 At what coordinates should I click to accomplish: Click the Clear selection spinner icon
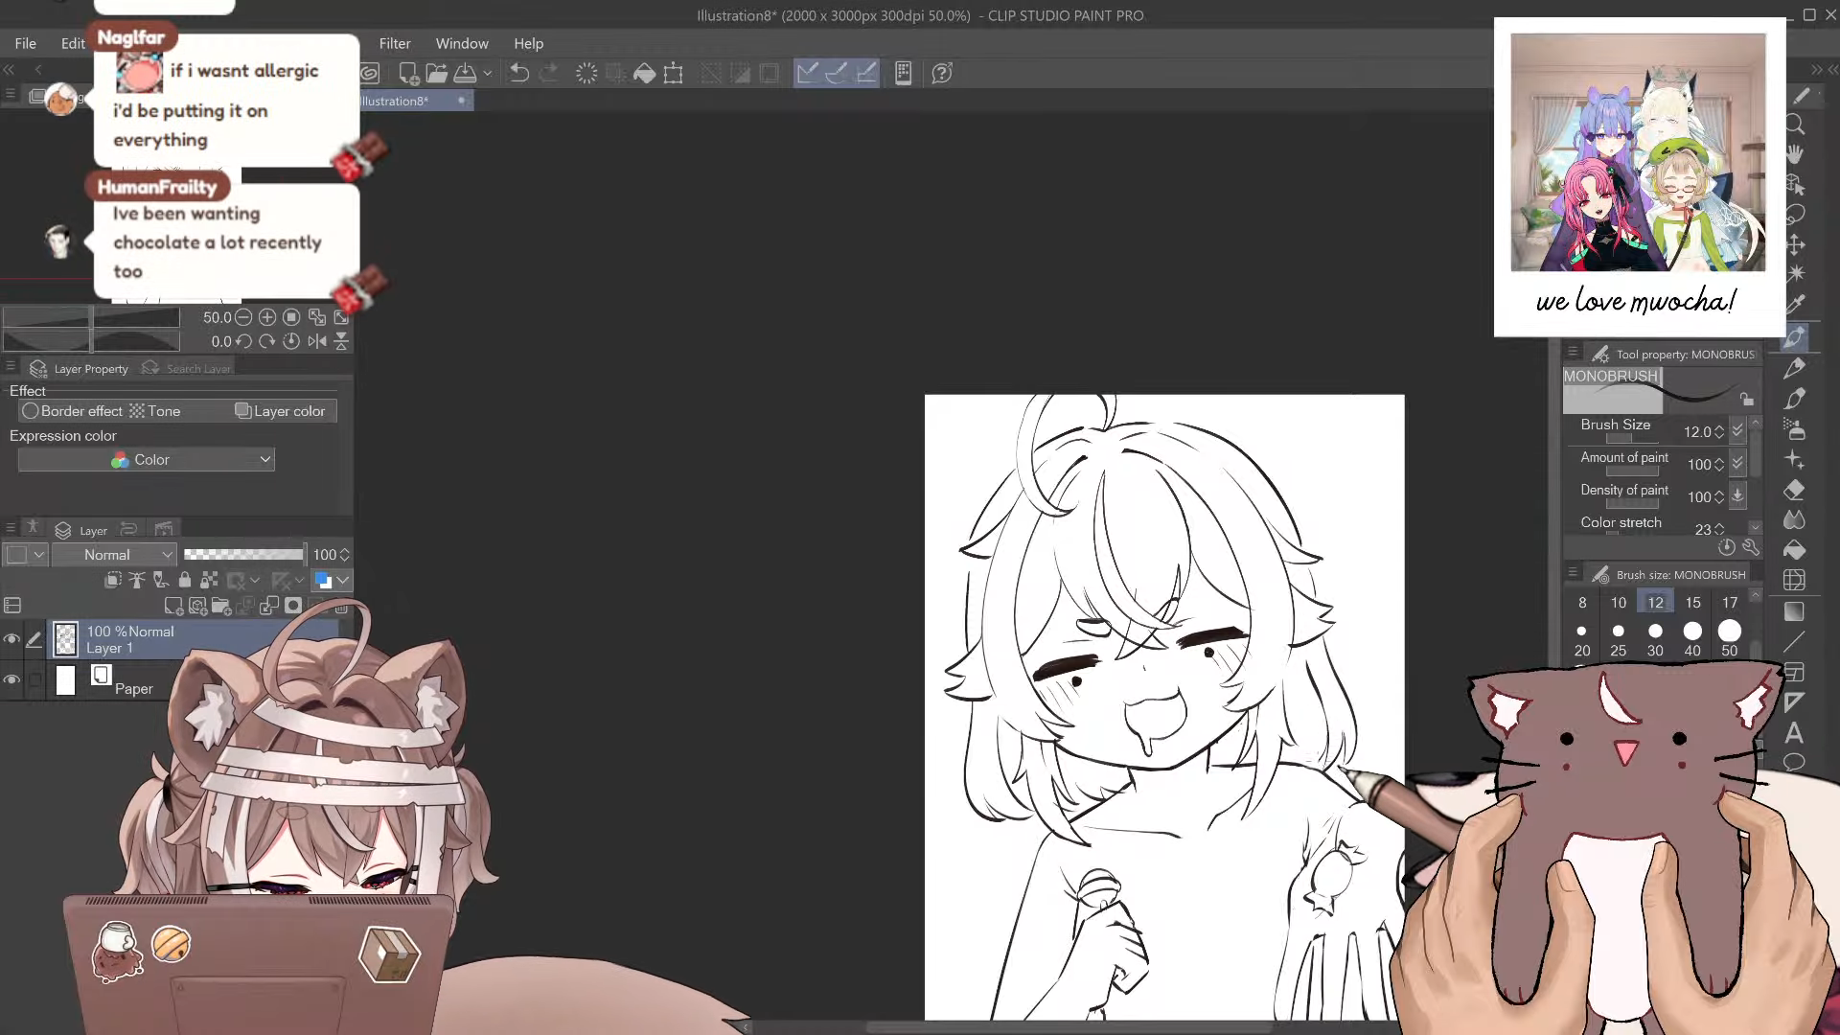coord(586,74)
